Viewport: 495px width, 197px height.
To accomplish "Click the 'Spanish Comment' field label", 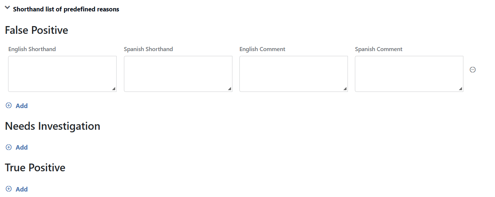I will [x=379, y=49].
